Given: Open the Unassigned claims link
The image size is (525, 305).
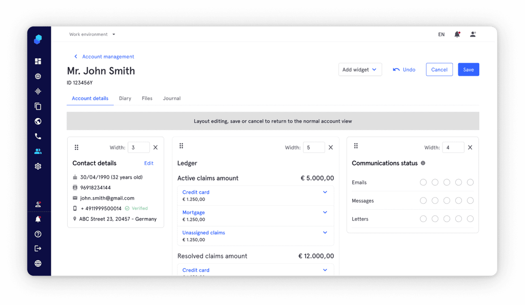Looking at the screenshot, I should click(204, 232).
